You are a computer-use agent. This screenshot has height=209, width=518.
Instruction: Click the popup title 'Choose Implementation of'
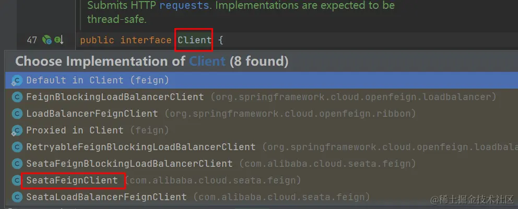[x=100, y=62]
